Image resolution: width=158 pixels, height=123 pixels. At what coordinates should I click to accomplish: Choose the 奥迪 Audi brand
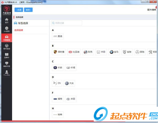(58, 36)
